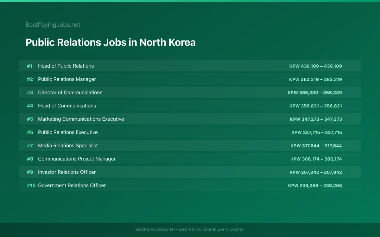Select the Marketing Communications Executive job title
The image size is (380, 237).
[81, 119]
